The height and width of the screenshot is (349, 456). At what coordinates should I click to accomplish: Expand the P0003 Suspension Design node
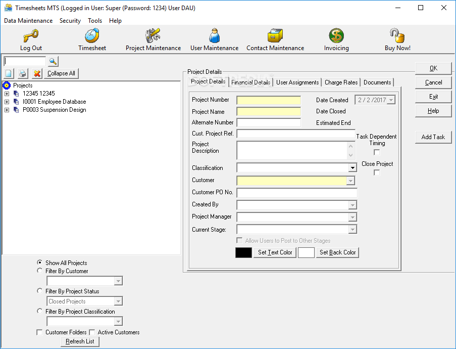pyautogui.click(x=7, y=110)
